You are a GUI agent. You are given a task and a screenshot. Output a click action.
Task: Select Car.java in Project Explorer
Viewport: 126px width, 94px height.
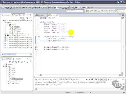17,27
